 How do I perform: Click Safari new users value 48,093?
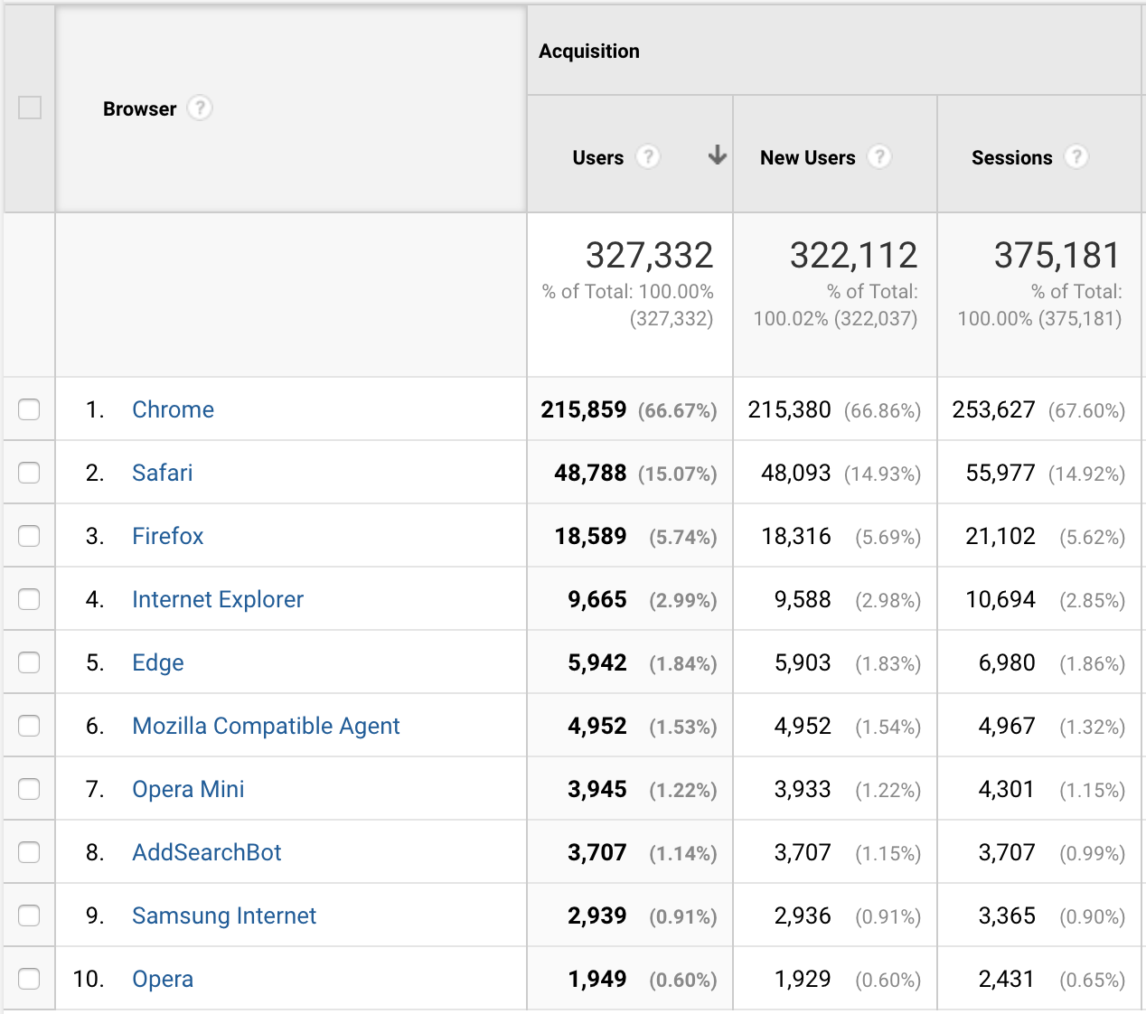point(795,473)
